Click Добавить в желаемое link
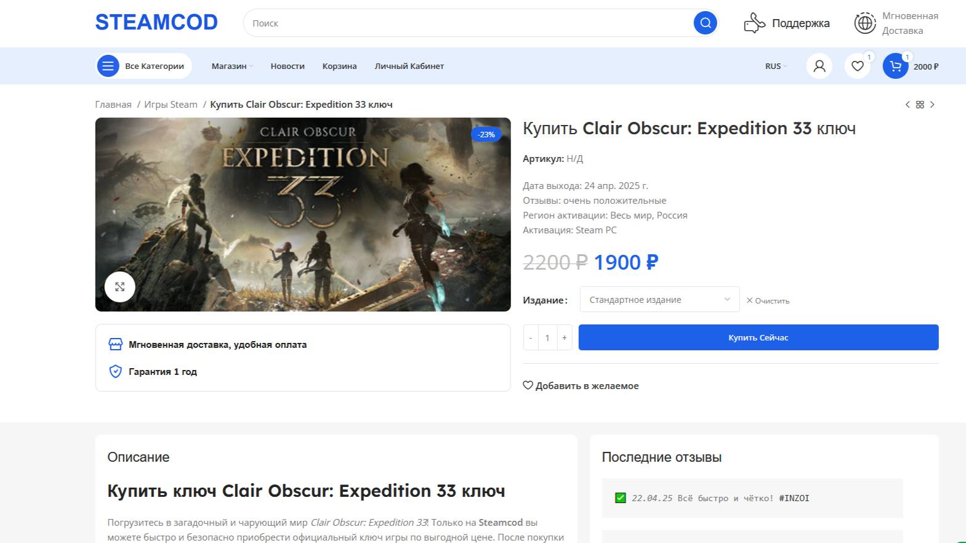The image size is (966, 543). point(581,385)
